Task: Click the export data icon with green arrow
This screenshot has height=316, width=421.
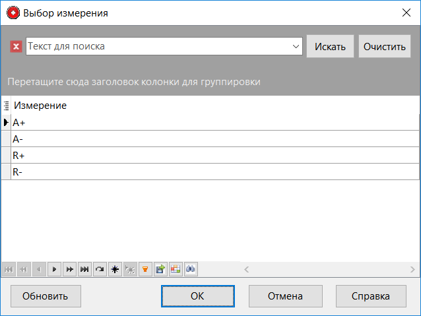Action: coord(160,269)
